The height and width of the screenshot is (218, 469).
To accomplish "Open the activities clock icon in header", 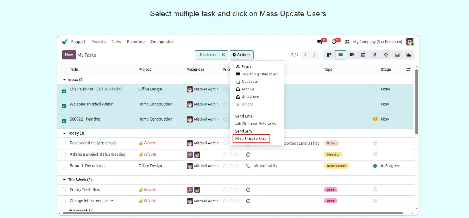I will [334, 42].
